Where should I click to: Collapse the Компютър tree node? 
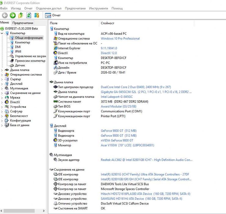[2, 33]
